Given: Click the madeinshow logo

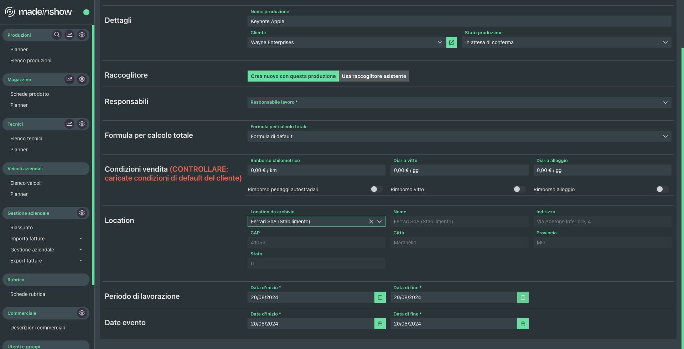Looking at the screenshot, I should (x=38, y=12).
